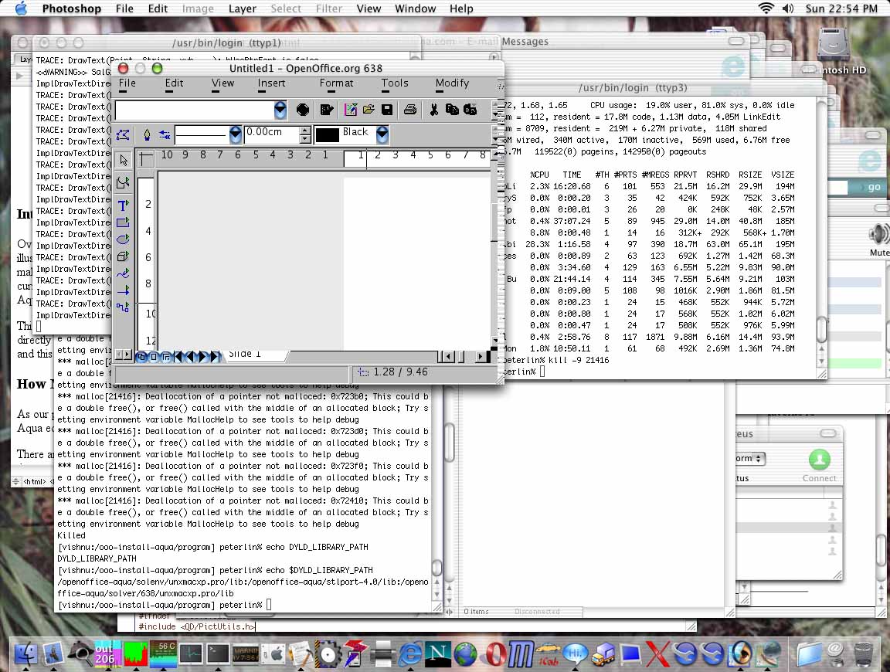Open the OpenOffice Edit menu

175,83
